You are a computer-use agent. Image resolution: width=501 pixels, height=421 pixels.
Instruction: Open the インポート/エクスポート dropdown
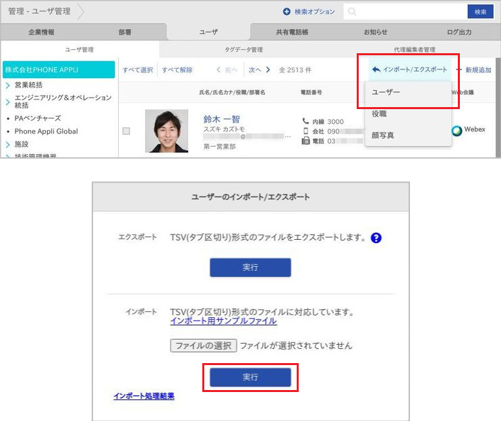(x=410, y=69)
